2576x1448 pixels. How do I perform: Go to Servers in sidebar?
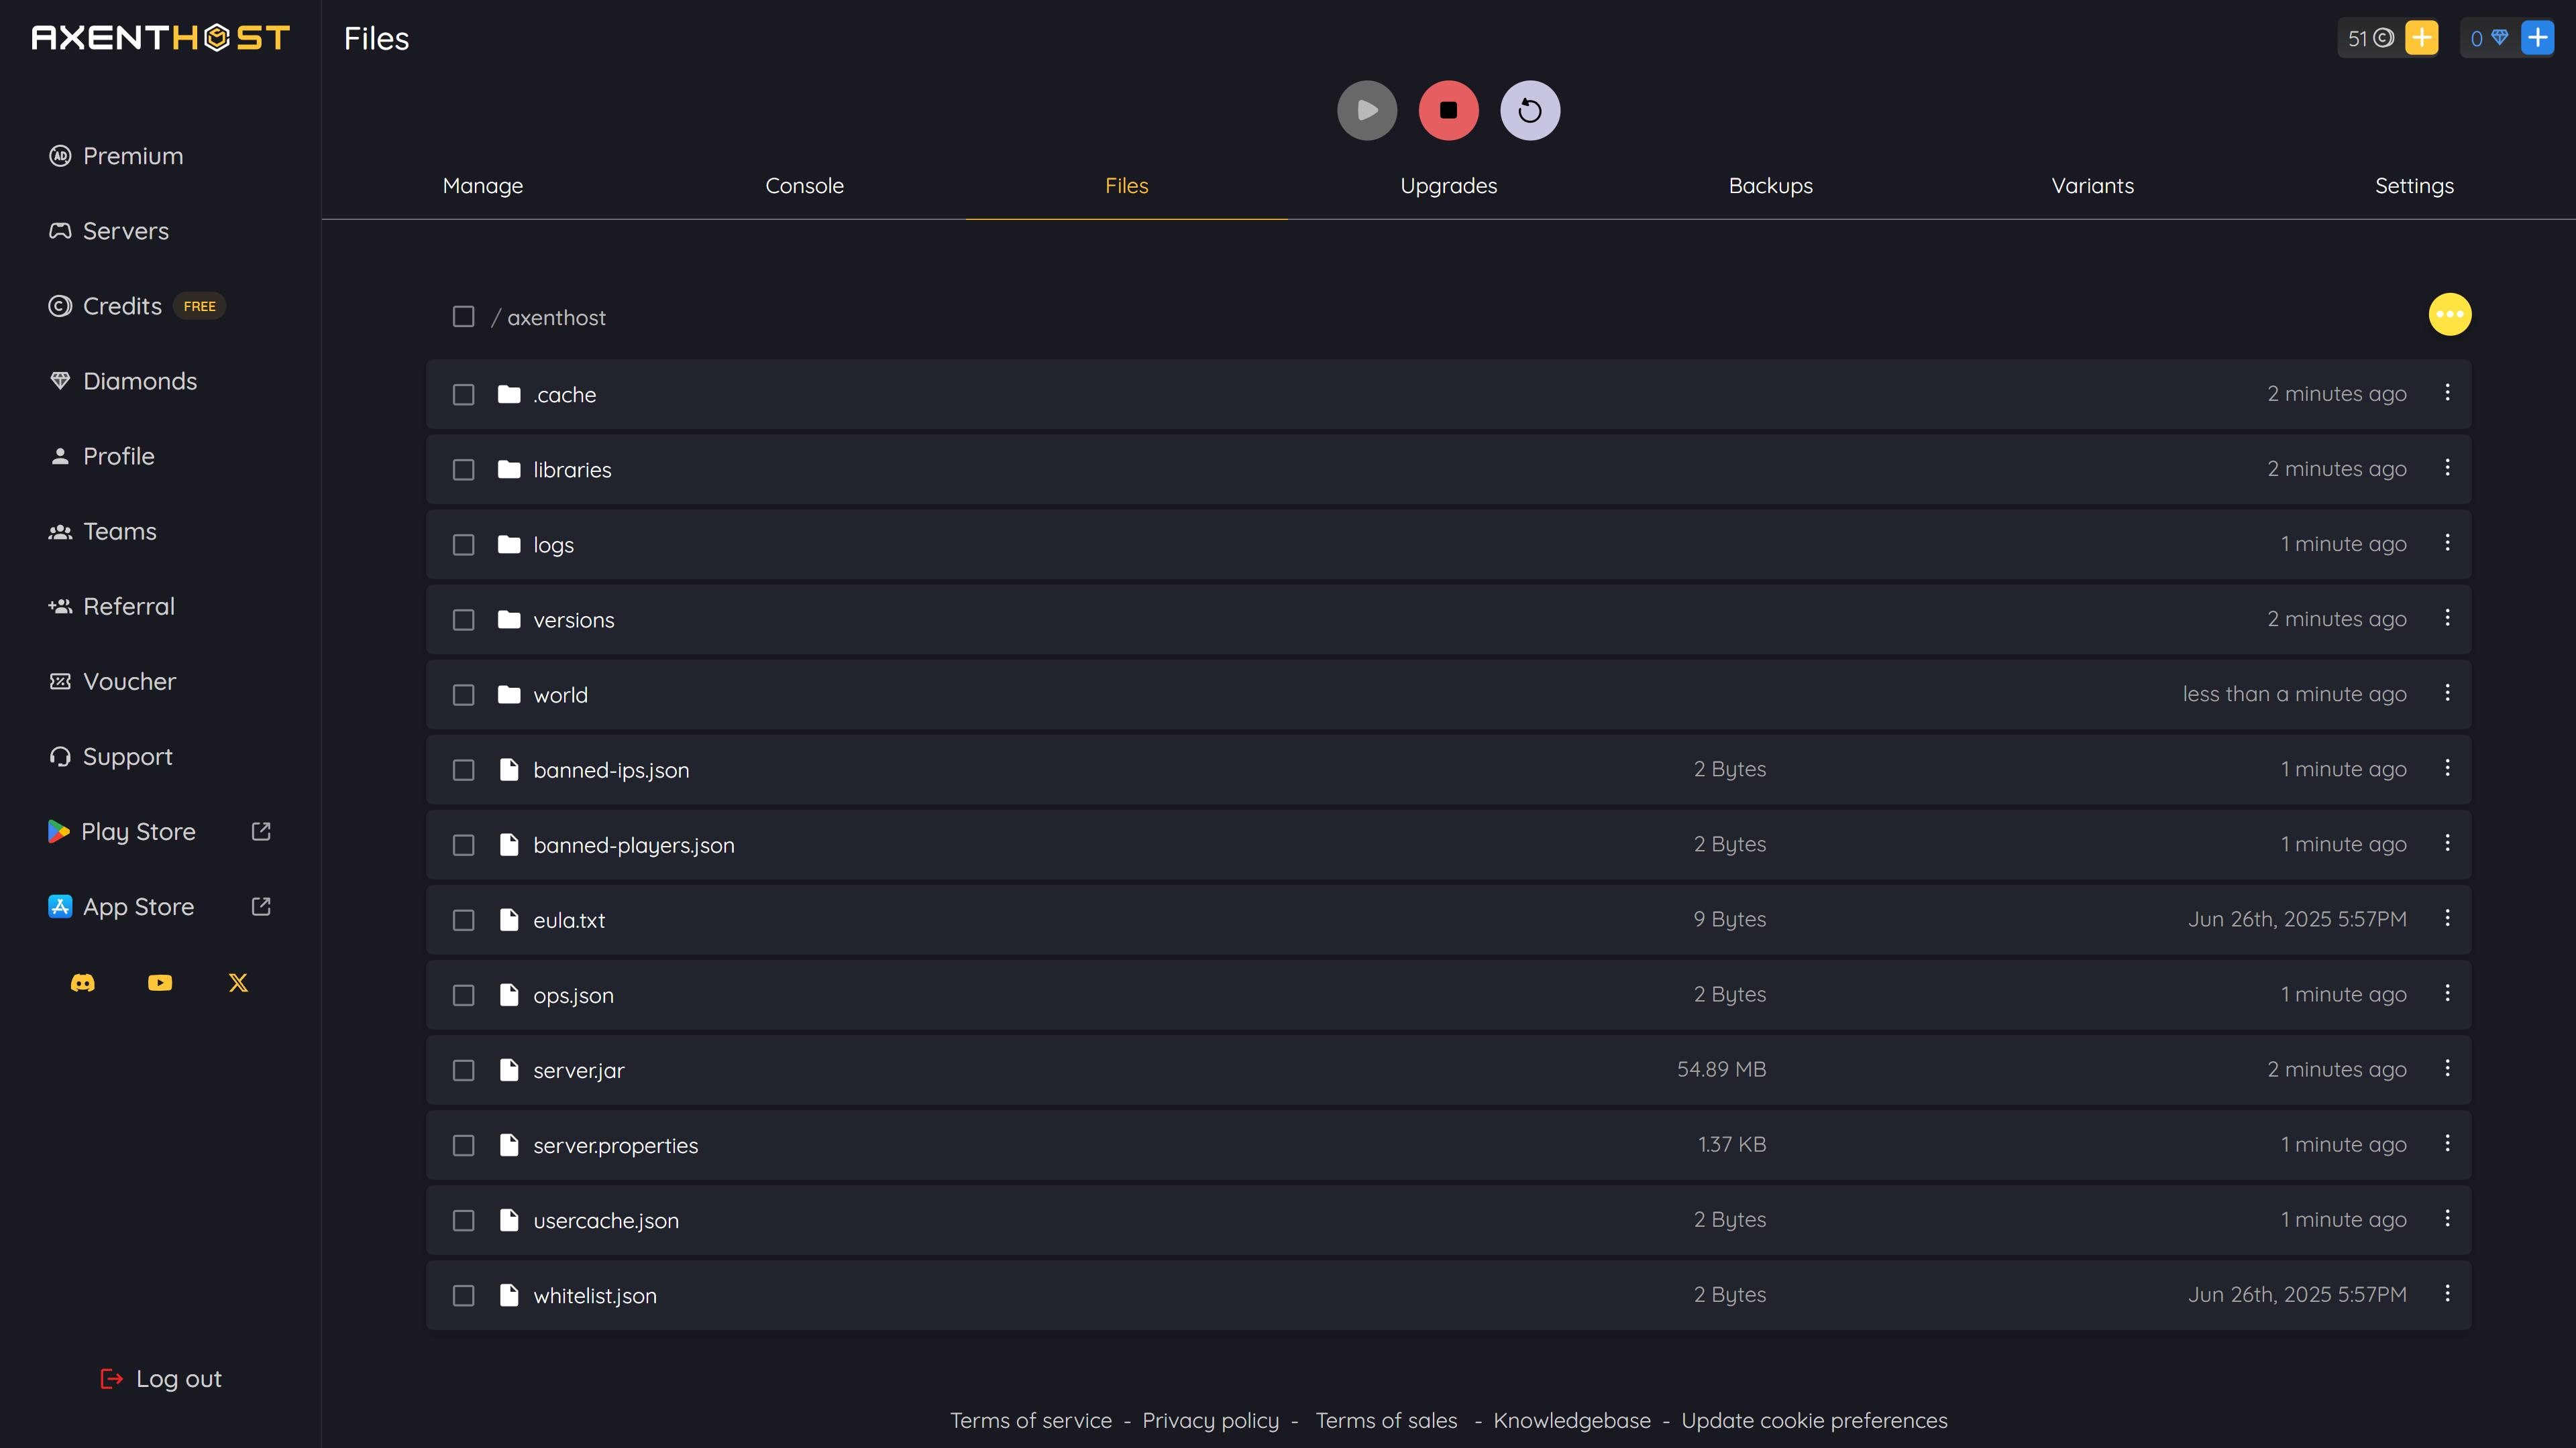(109, 231)
